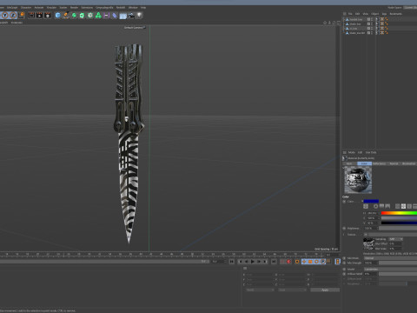Open the Volume Builder palette

pos(98,16)
